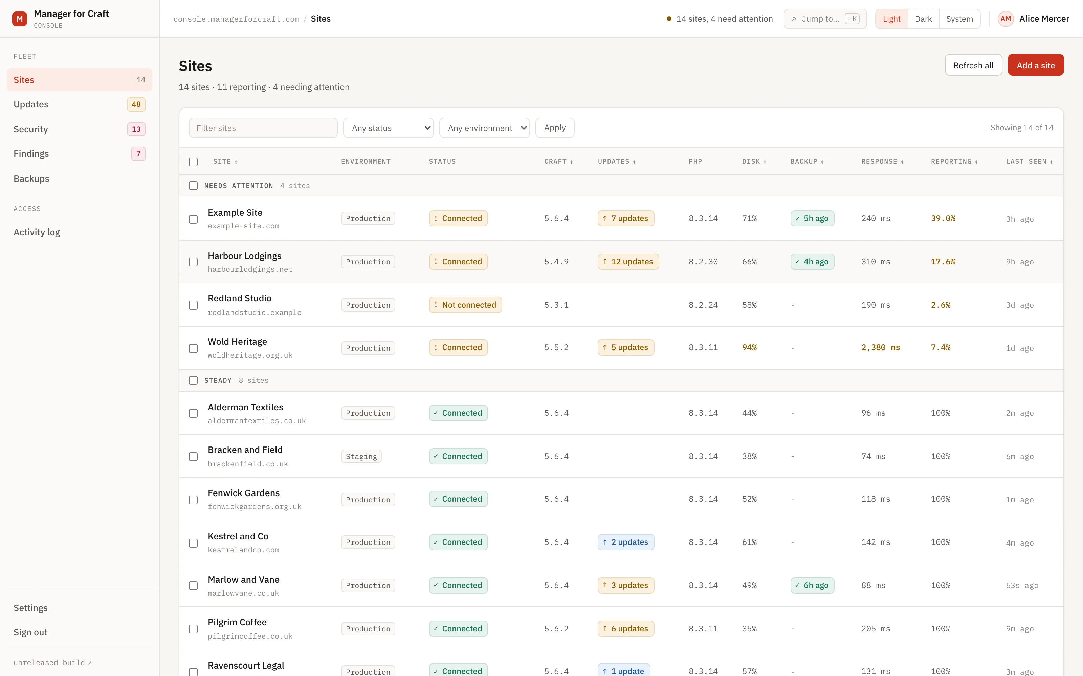
Task: Click the Findings count badge 7
Action: 138,154
